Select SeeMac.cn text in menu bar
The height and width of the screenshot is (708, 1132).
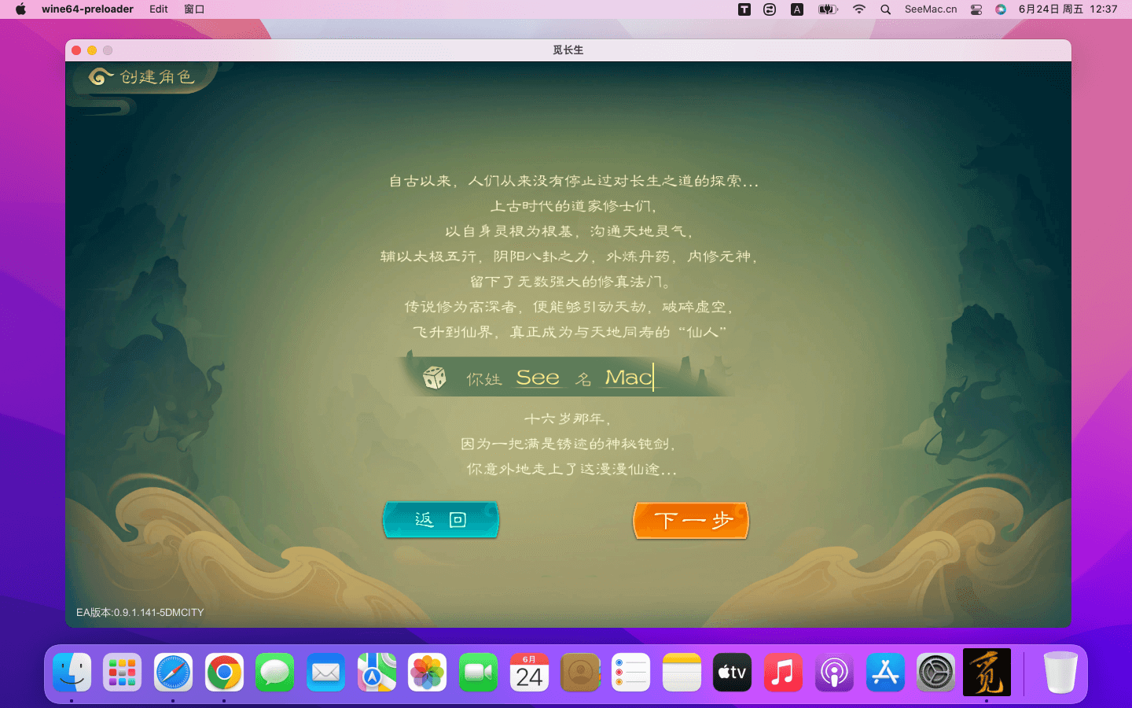tap(931, 9)
